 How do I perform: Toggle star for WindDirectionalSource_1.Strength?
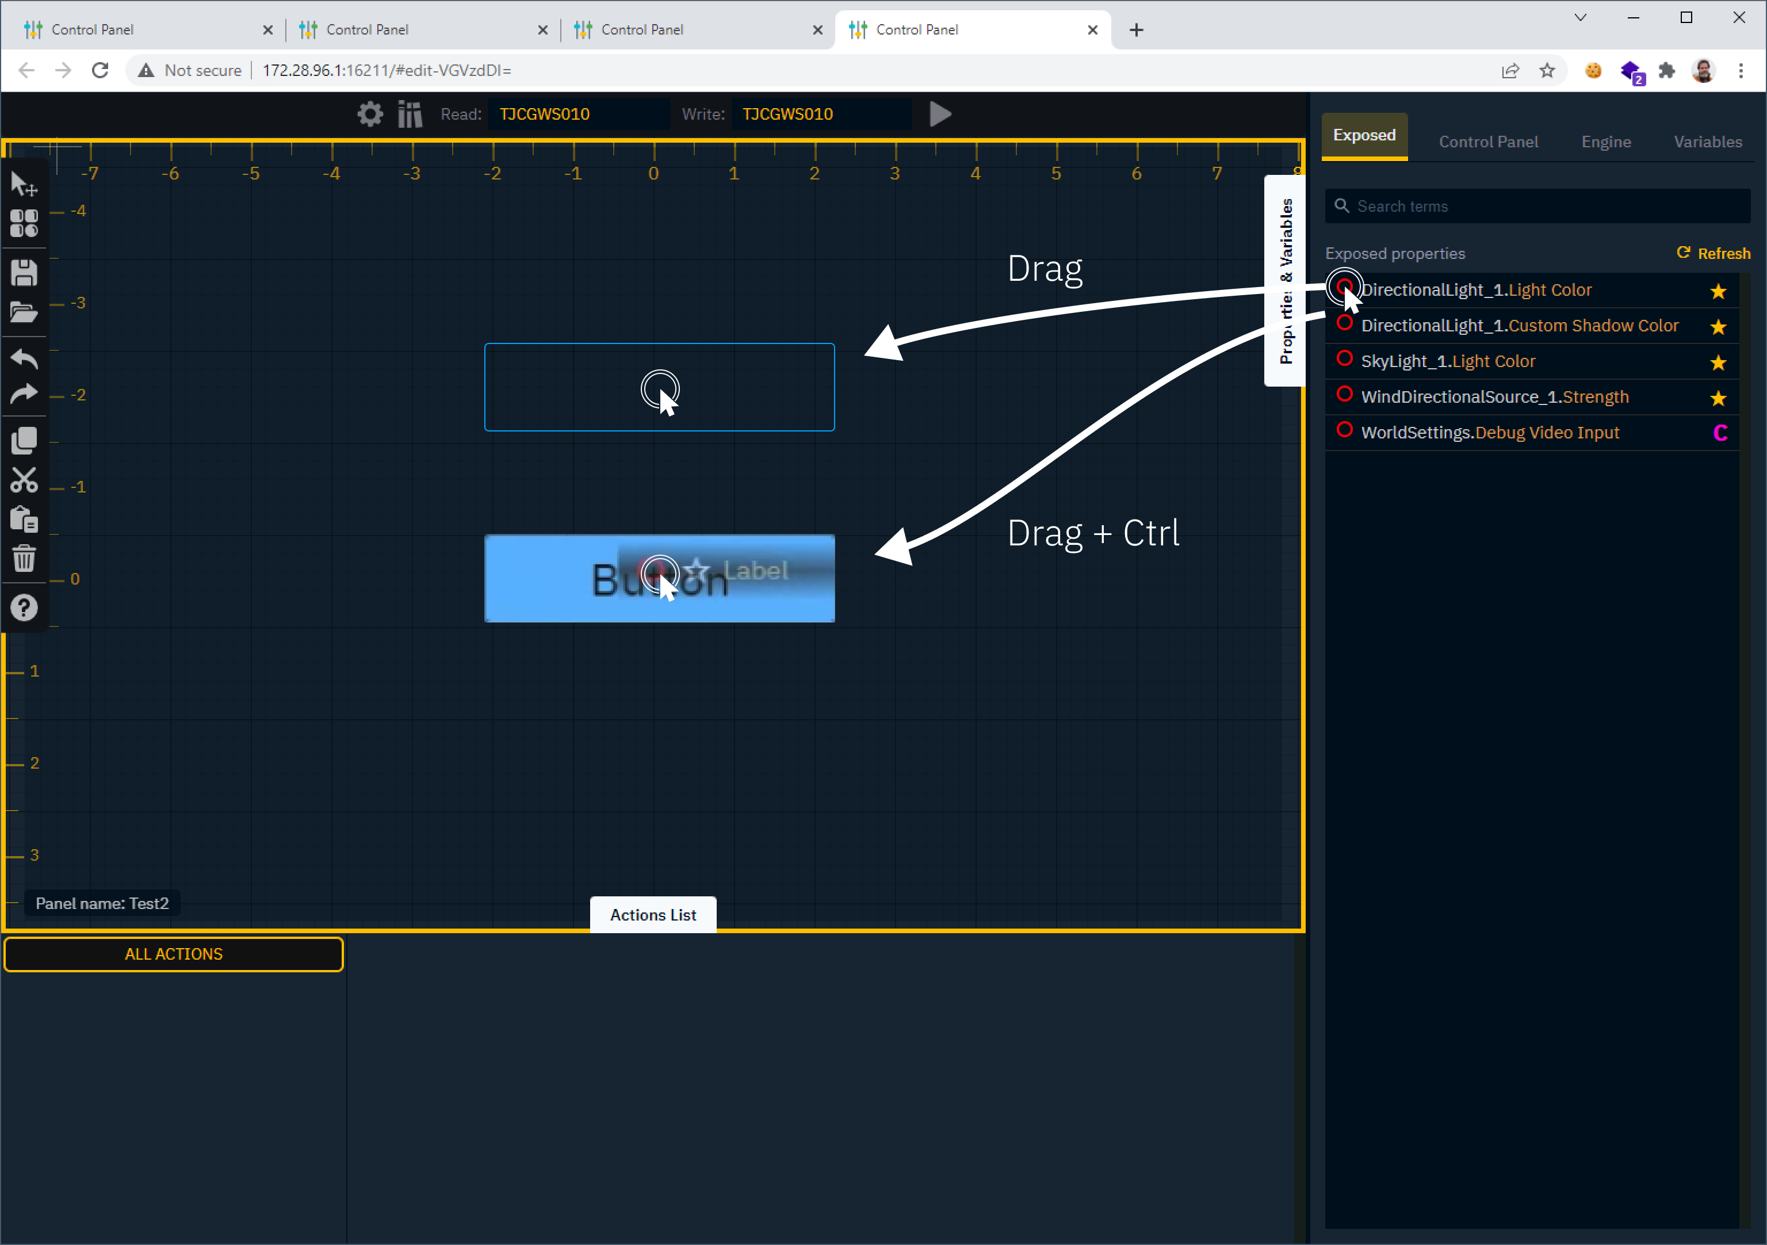coord(1718,398)
